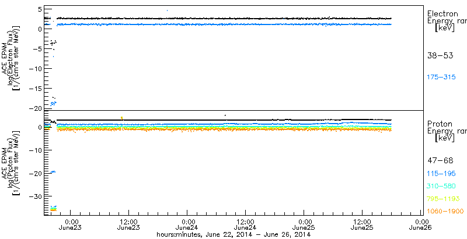This screenshot has width=467, height=239.
Task: Click the 0:00 June23 time axis label
Action: pyautogui.click(x=71, y=225)
